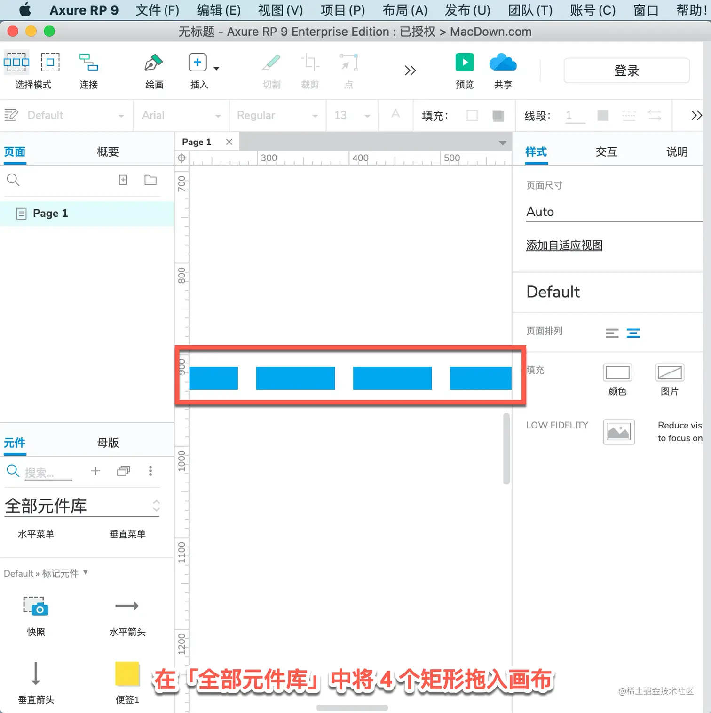Screen dimensions: 711x713
Task: Click the canvas vertical scrollbar
Action: (x=506, y=449)
